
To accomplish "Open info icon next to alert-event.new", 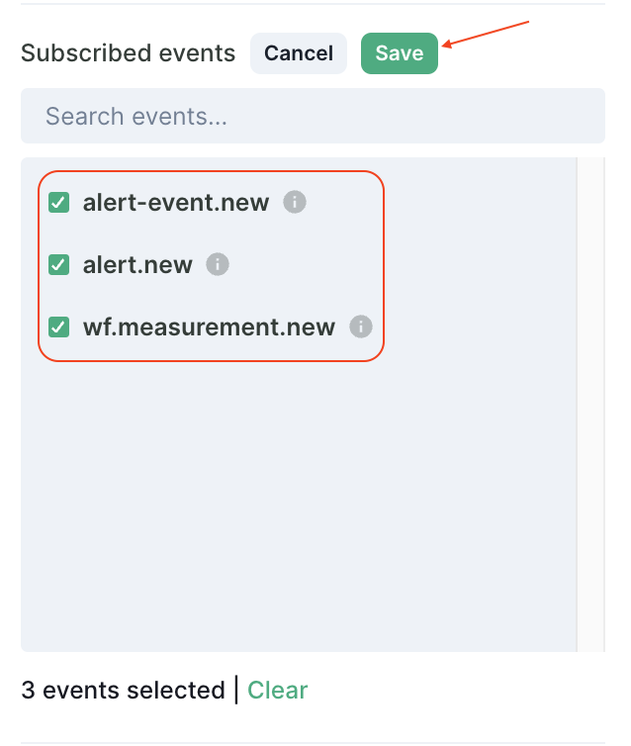I will [295, 202].
